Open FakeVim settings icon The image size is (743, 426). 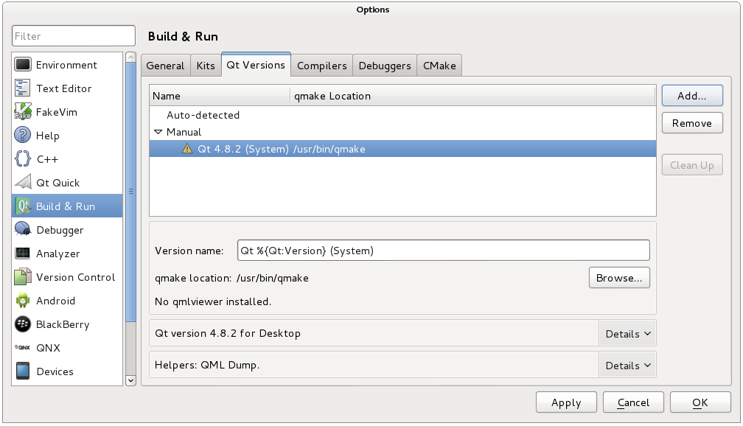pos(23,112)
